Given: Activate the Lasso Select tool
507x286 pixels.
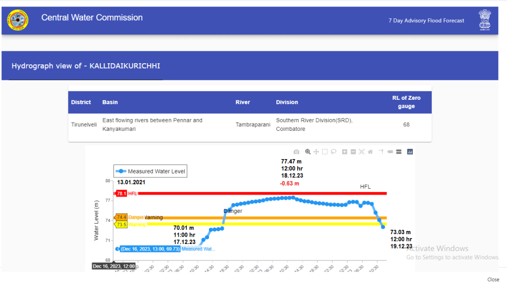Looking at the screenshot, I should [x=333, y=152].
